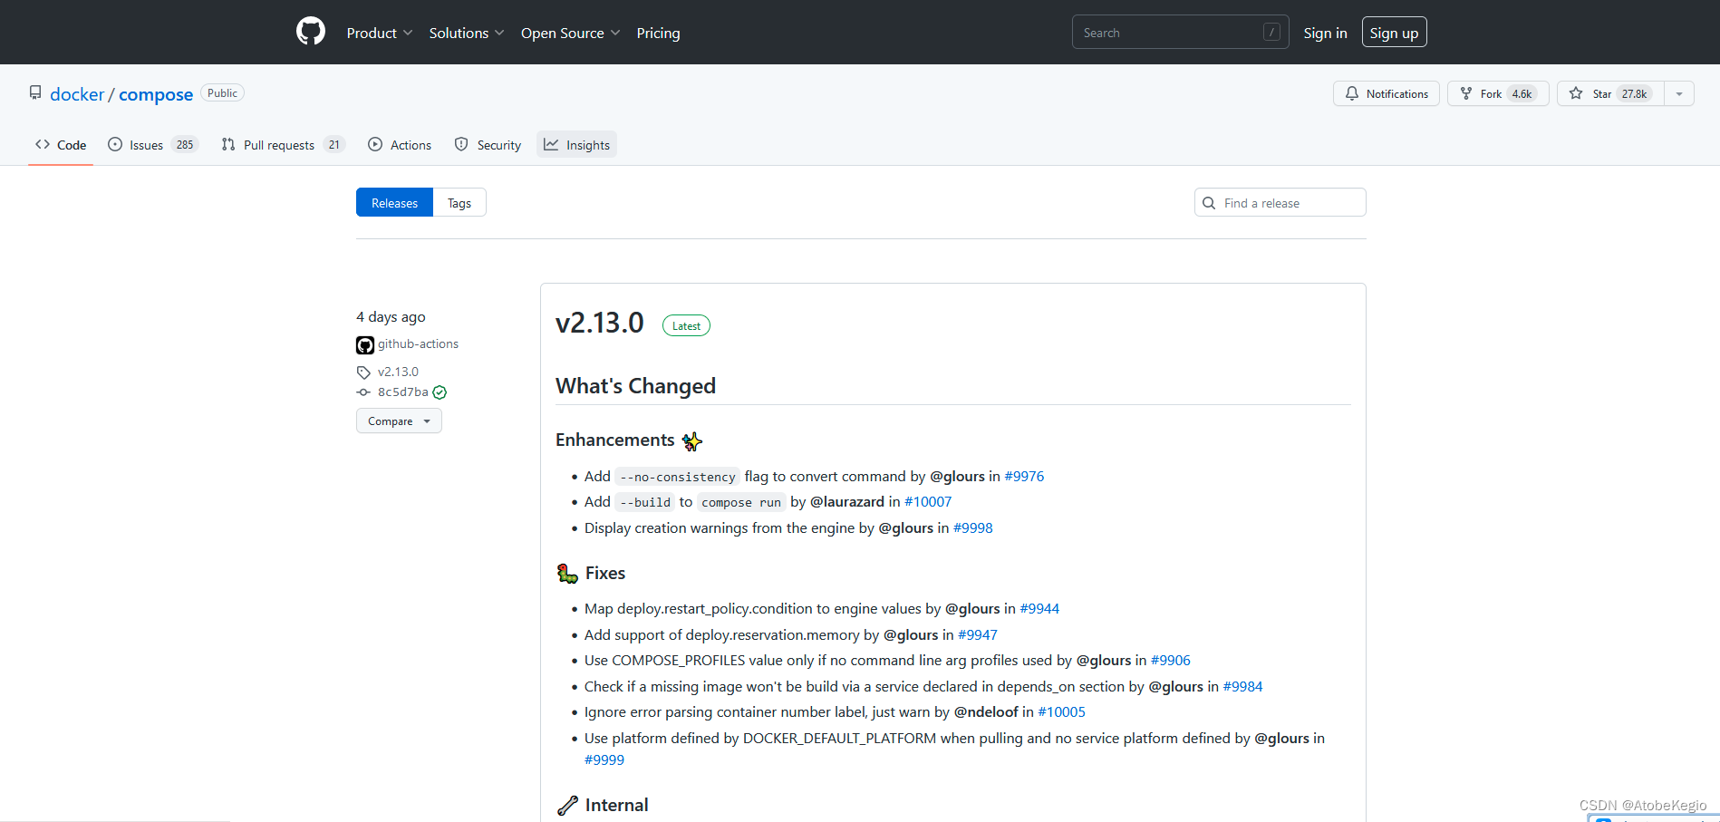Open the @laurazard profile mention

[x=847, y=501]
